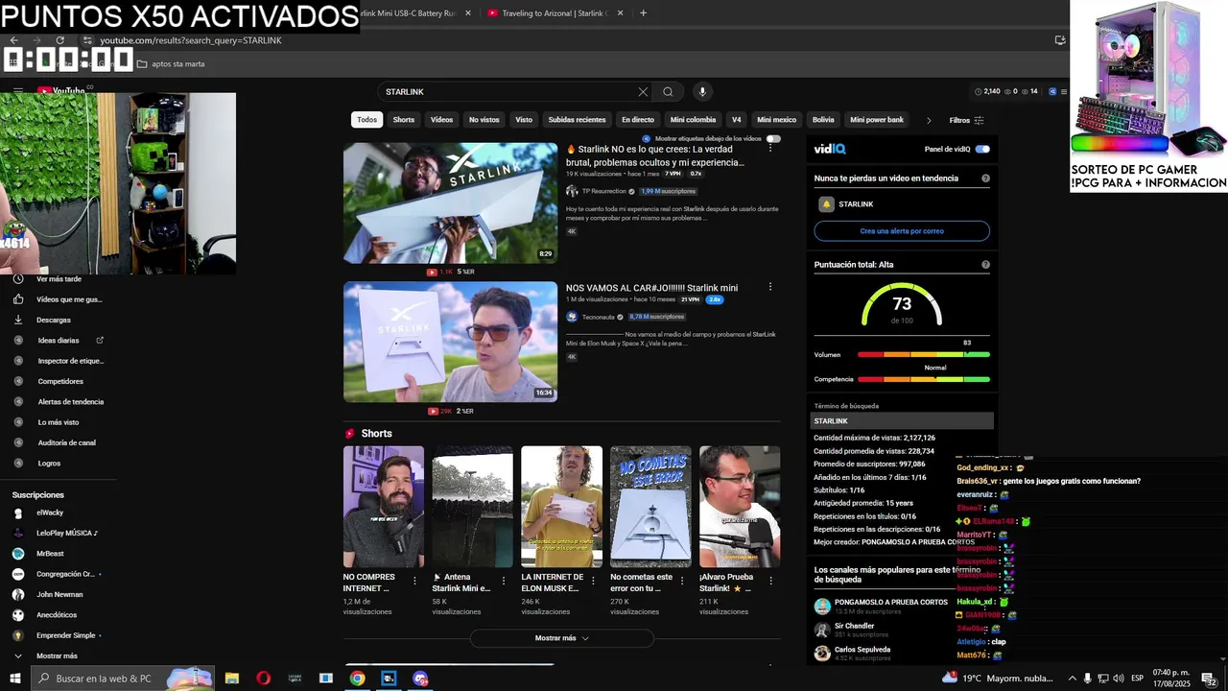This screenshot has width=1228, height=691.
Task: Click 'Crea una alerta por correo' button
Action: tap(902, 231)
